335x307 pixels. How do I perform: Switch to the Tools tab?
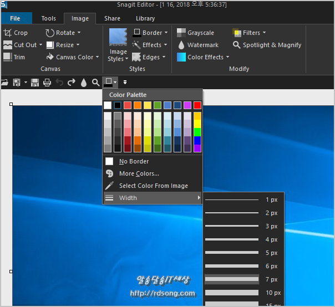pyautogui.click(x=49, y=18)
